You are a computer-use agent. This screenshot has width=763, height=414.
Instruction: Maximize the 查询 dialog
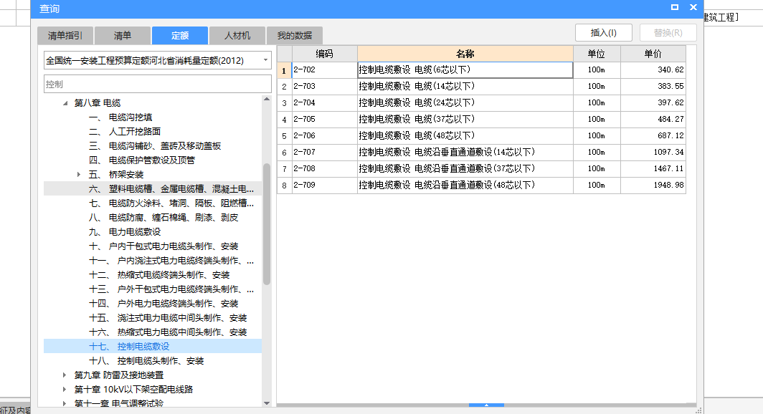674,7
